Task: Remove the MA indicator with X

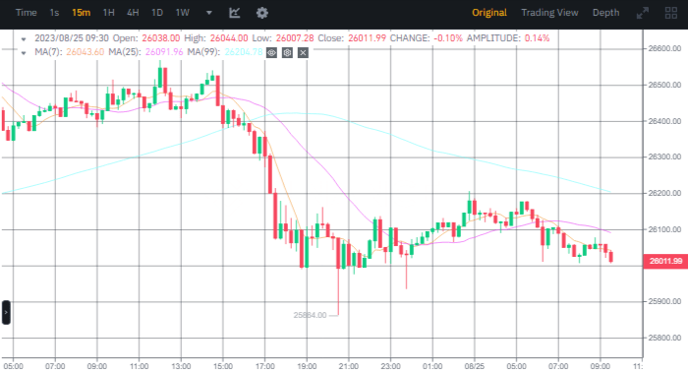Action: [303, 53]
